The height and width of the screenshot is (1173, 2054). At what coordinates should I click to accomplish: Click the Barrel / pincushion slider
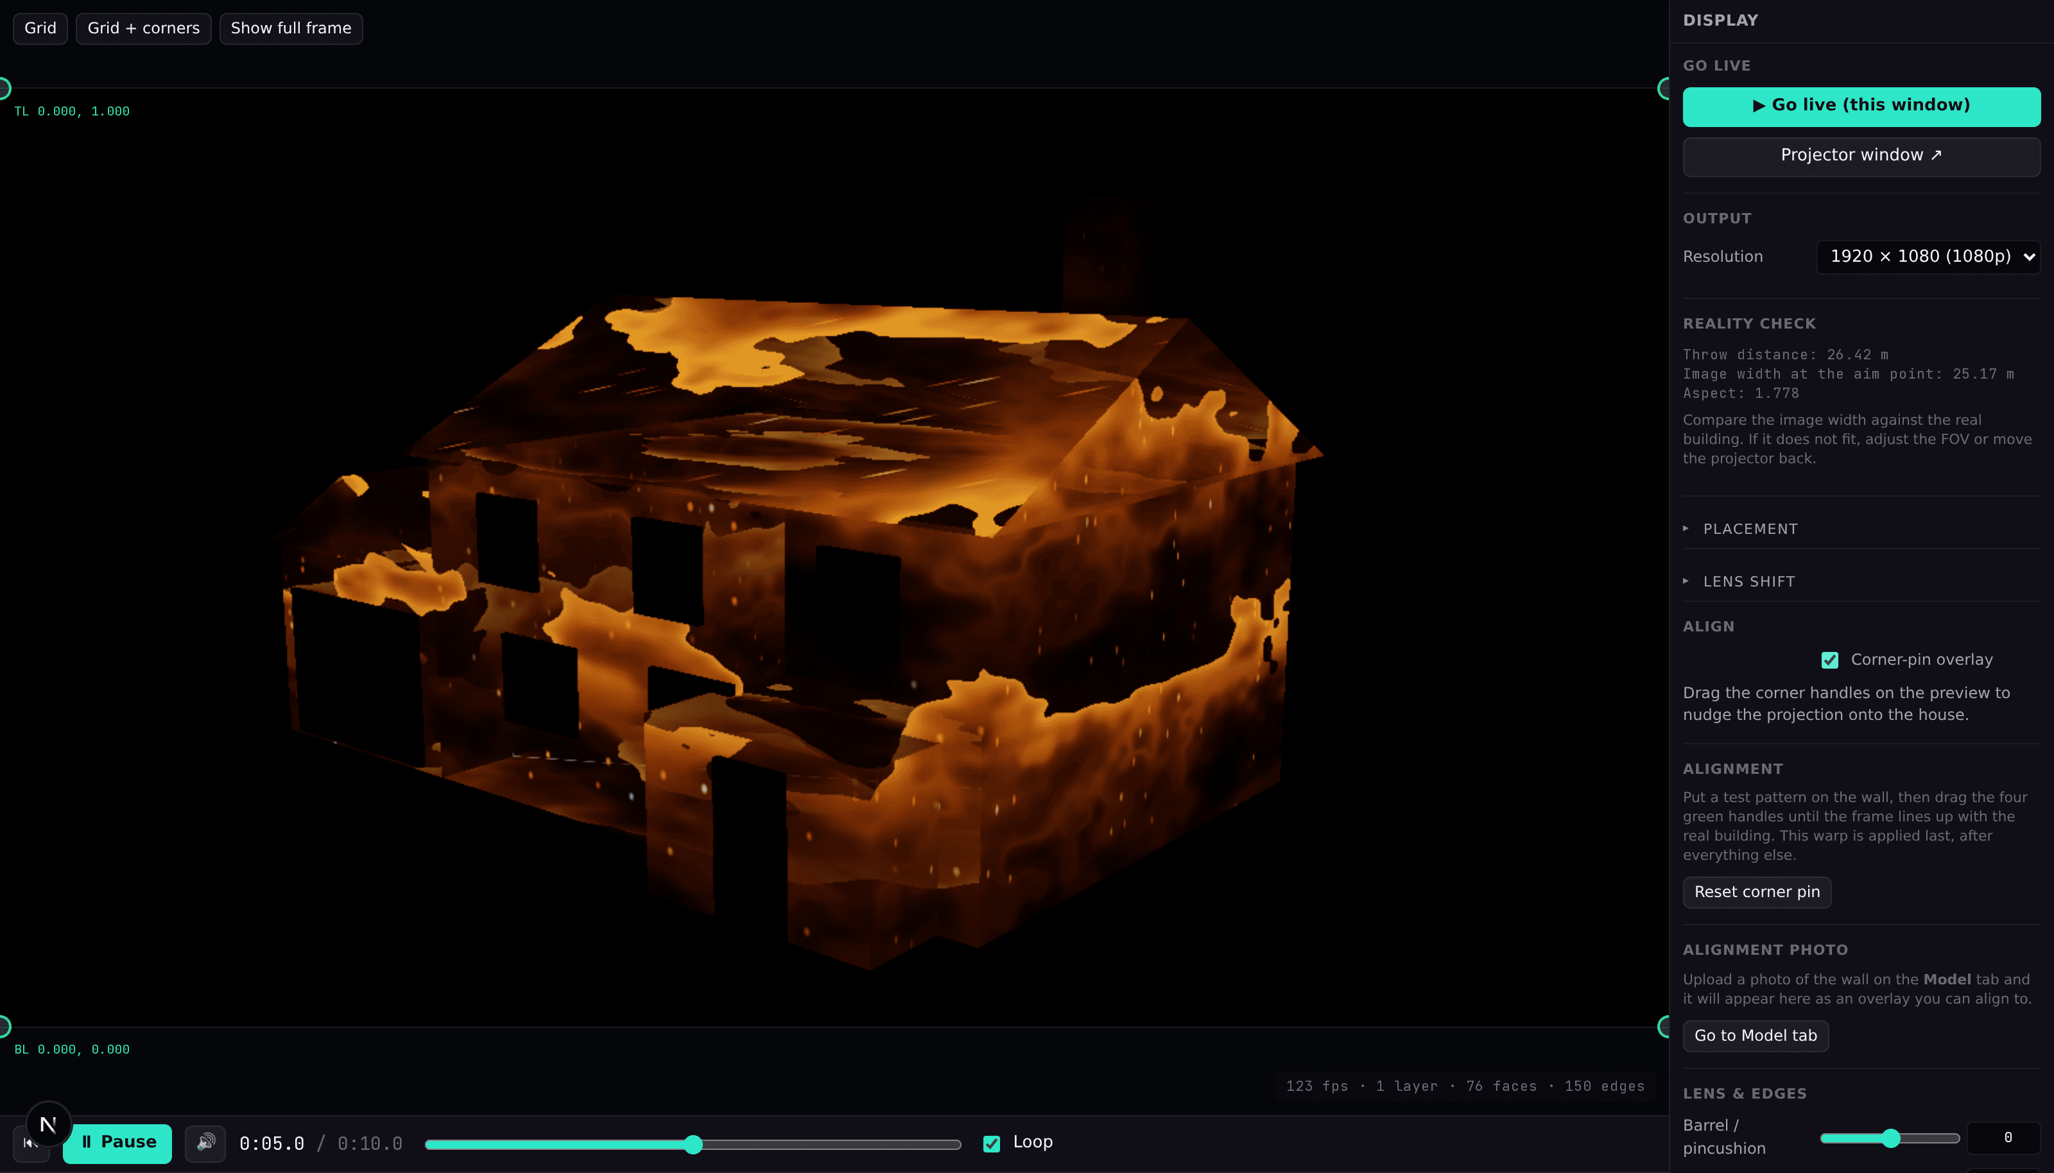click(x=1890, y=1138)
